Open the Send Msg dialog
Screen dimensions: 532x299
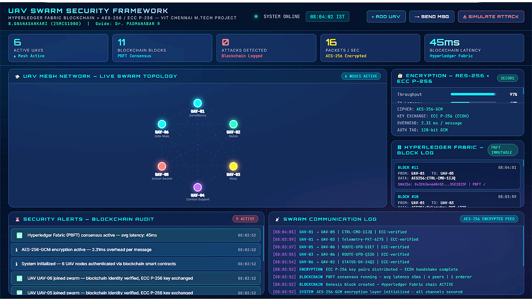point(432,17)
